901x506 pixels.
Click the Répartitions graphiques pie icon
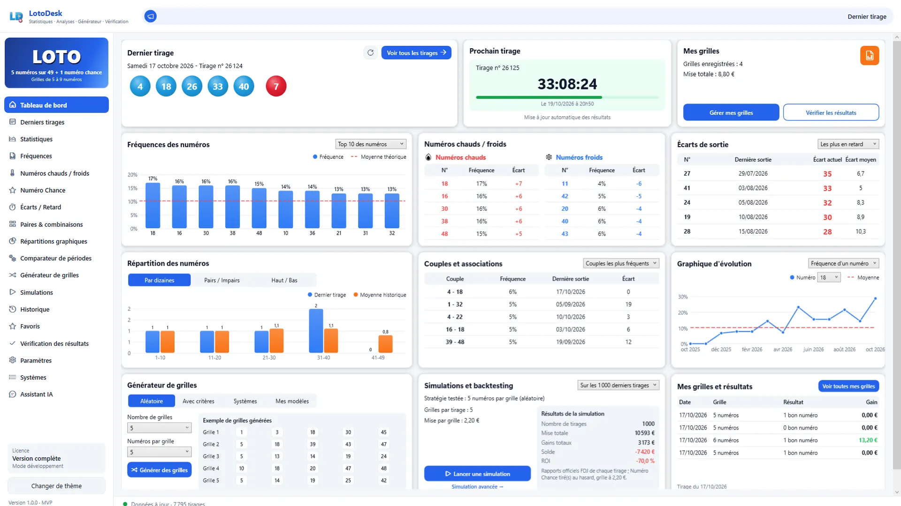[x=13, y=241]
